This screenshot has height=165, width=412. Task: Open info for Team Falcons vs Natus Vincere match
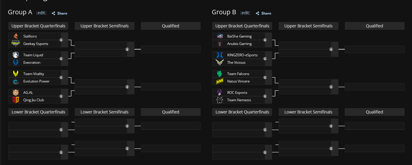[x=265, y=78]
